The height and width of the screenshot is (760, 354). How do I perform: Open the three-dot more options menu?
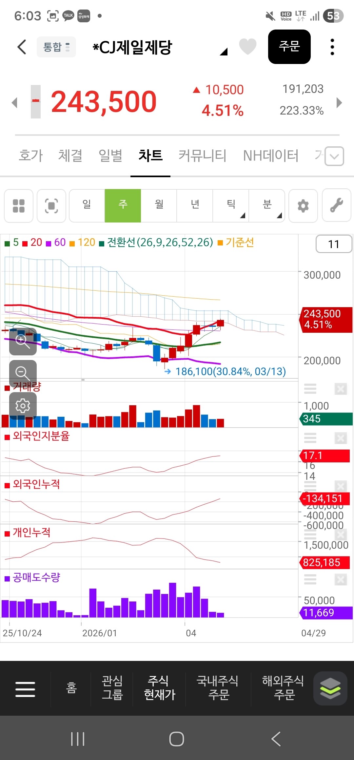click(x=332, y=47)
